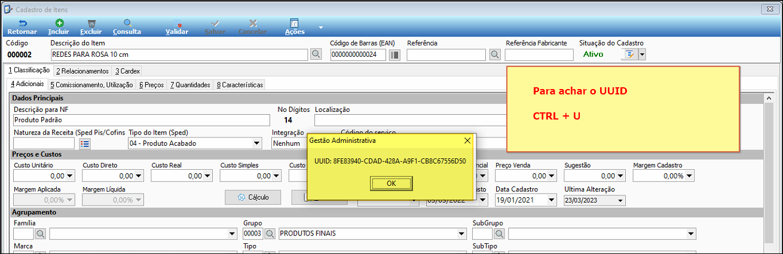Screen dimensions: 783x254
Task: Click the scroll-up arrow of the form scrollbar
Action: 768,97
